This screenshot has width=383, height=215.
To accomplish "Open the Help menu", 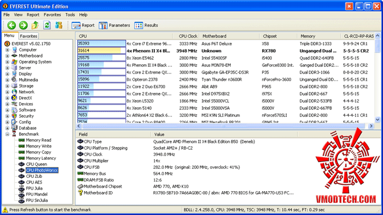I will tap(84, 15).
